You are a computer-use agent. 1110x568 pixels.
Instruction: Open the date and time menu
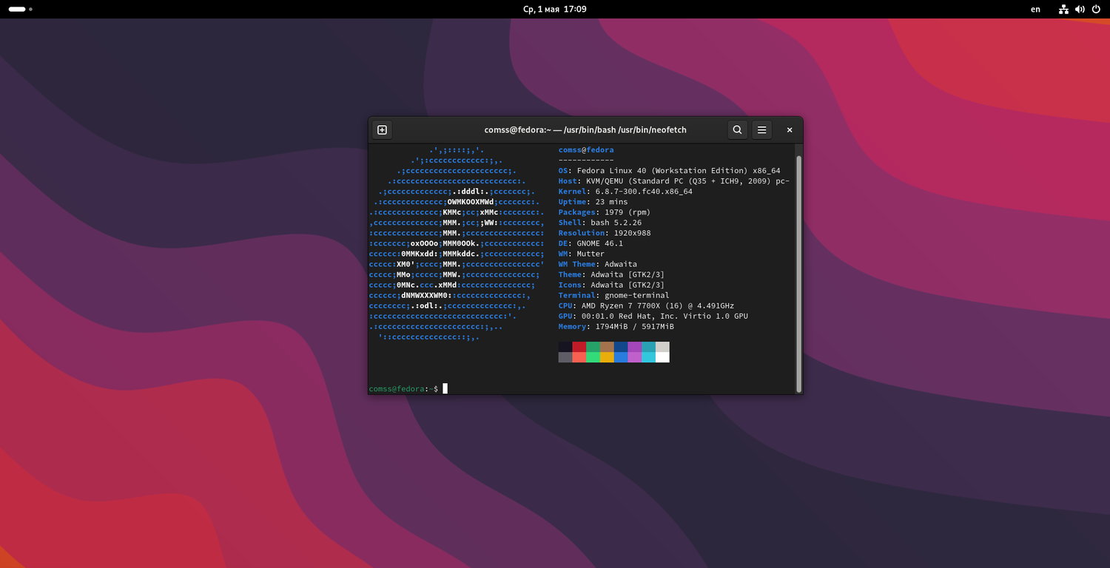[x=554, y=10]
